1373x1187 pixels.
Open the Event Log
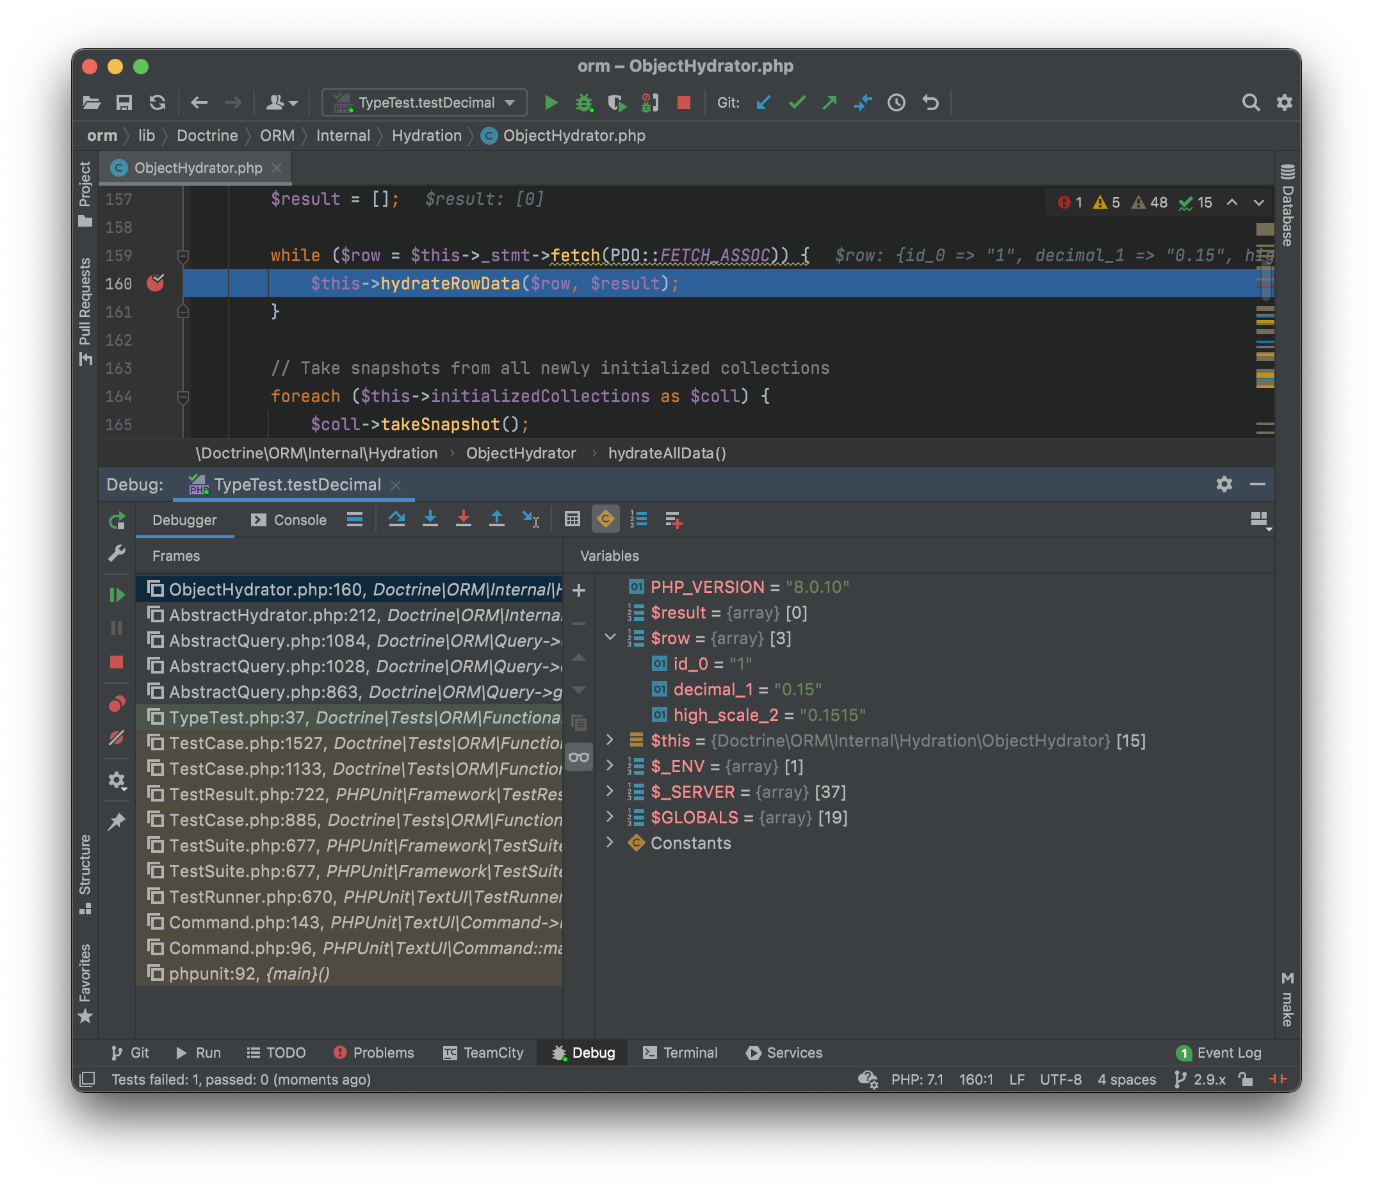click(x=1219, y=1053)
